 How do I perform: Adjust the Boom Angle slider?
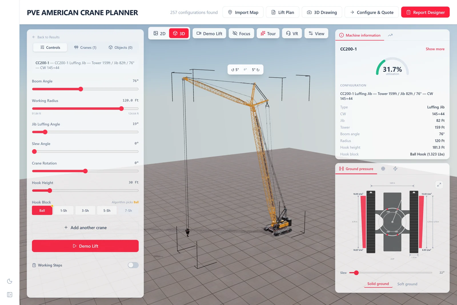coord(85,89)
